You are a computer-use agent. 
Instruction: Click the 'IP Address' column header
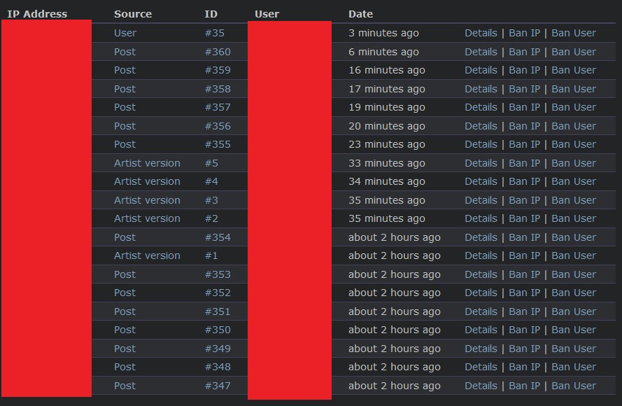(x=37, y=14)
